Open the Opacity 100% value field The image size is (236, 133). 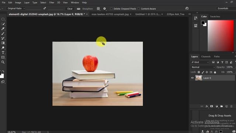coord(229,67)
